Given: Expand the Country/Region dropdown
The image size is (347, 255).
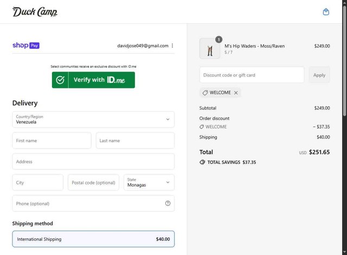Looking at the screenshot, I should [93, 119].
